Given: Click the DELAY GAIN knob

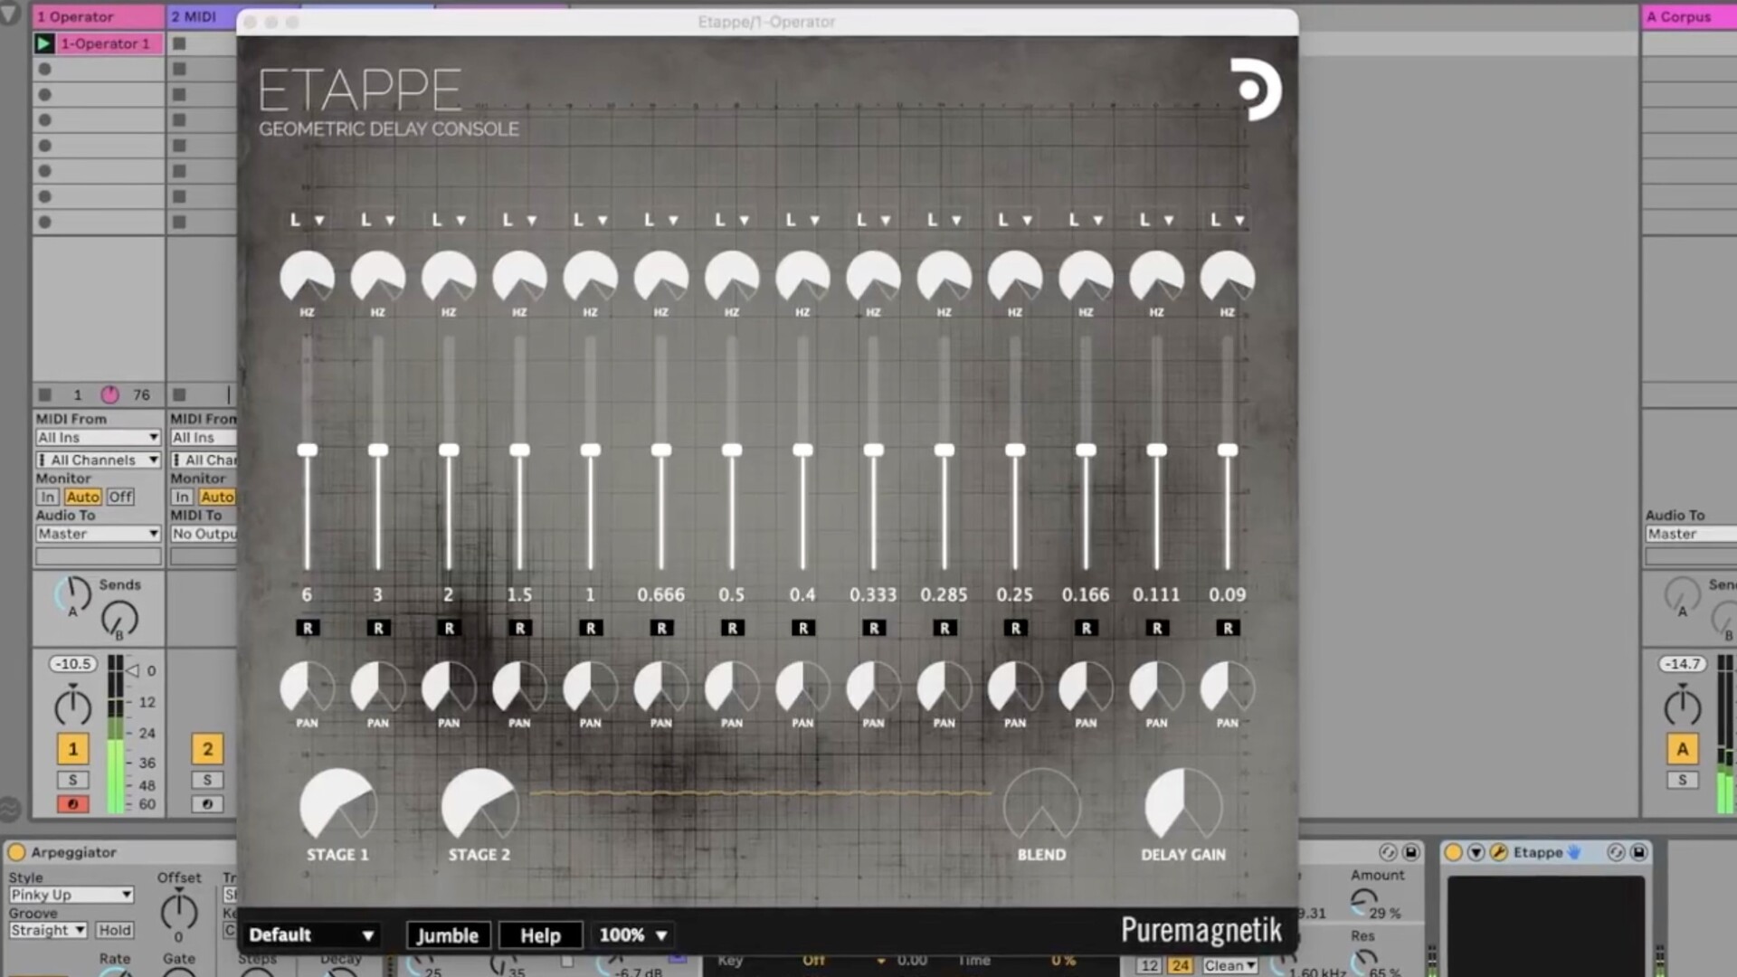Looking at the screenshot, I should (1183, 805).
